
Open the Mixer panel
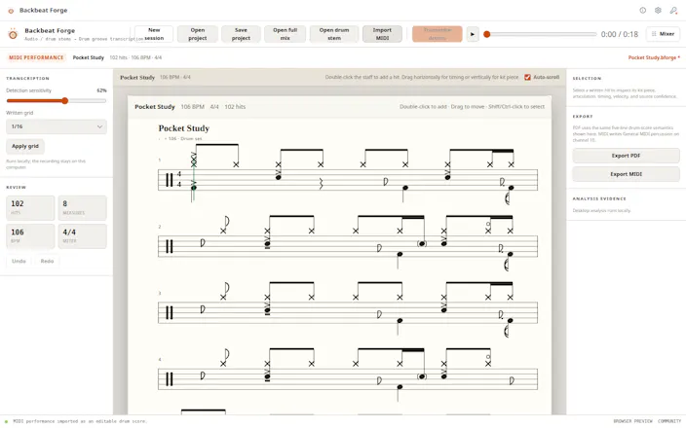663,34
